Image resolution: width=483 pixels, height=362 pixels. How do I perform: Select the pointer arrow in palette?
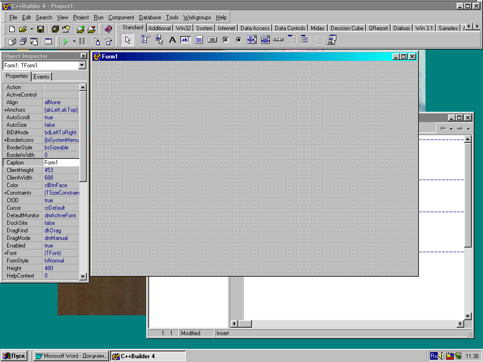coord(127,40)
